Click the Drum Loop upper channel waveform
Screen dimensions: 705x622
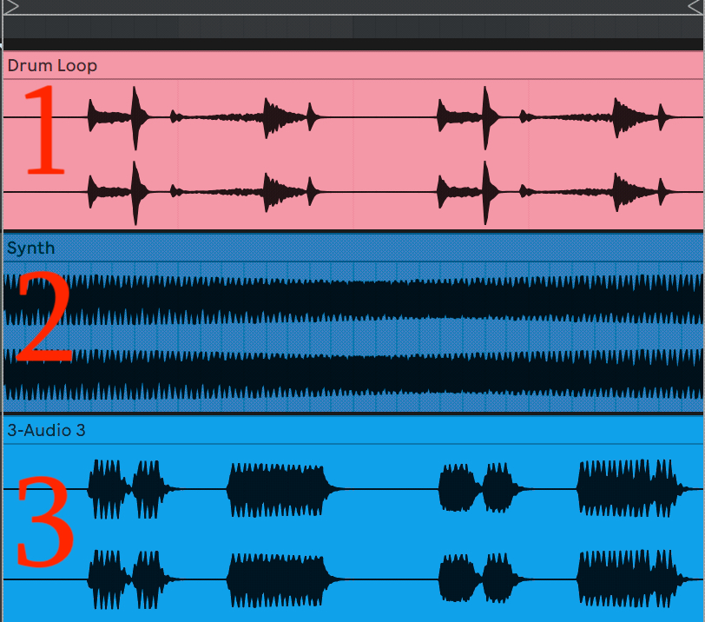135,116
